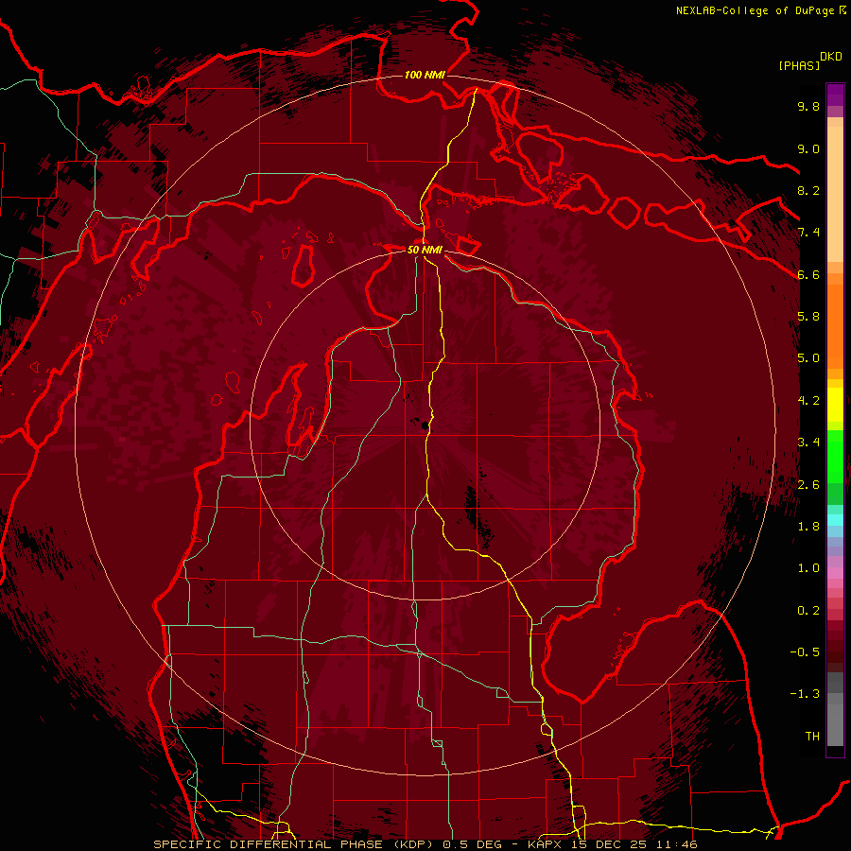The image size is (851, 851).
Task: Click the 6.6 legend value
Action: point(808,274)
